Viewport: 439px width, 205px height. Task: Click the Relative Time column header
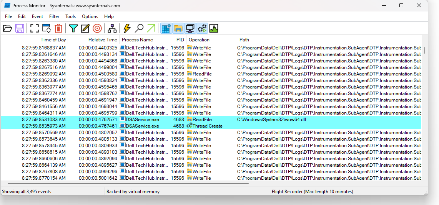click(94, 39)
